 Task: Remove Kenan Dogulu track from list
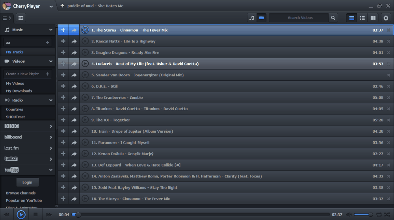pyautogui.click(x=388, y=154)
